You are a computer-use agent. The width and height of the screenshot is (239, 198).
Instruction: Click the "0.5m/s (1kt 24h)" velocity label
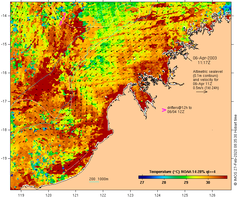pos(206,88)
